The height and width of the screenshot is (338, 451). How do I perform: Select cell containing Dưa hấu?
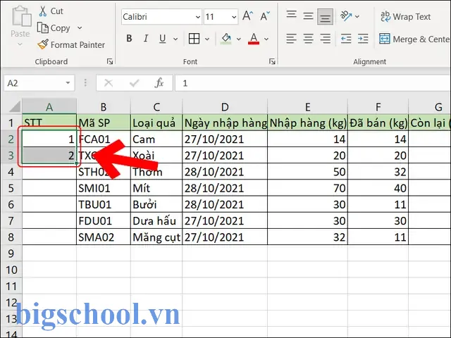tap(156, 220)
